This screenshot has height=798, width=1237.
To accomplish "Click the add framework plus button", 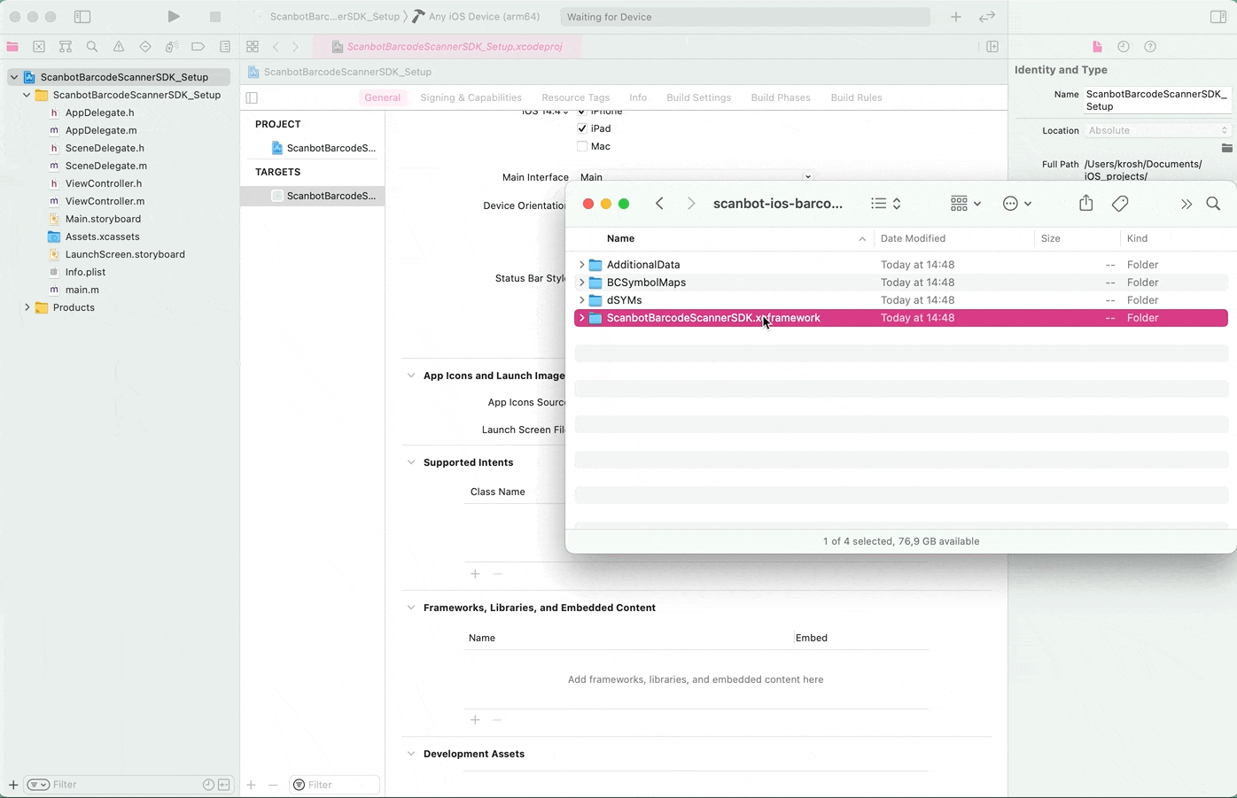I will coord(475,720).
